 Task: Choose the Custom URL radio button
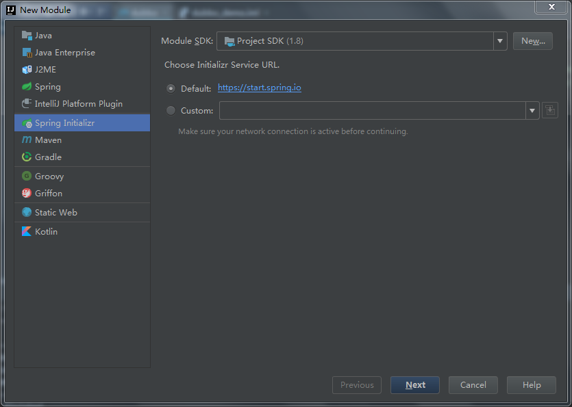(x=171, y=110)
